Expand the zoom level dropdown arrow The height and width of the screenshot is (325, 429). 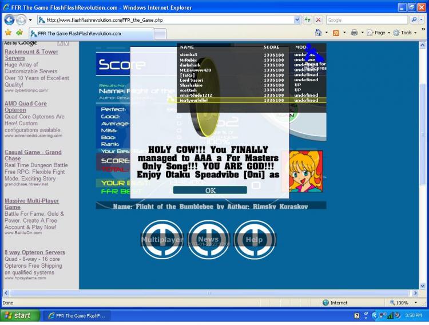(416, 303)
